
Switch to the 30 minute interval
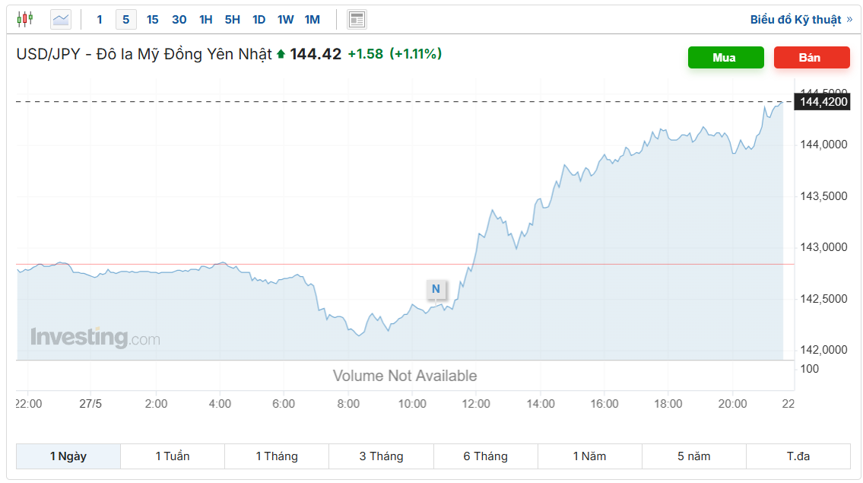coord(179,20)
